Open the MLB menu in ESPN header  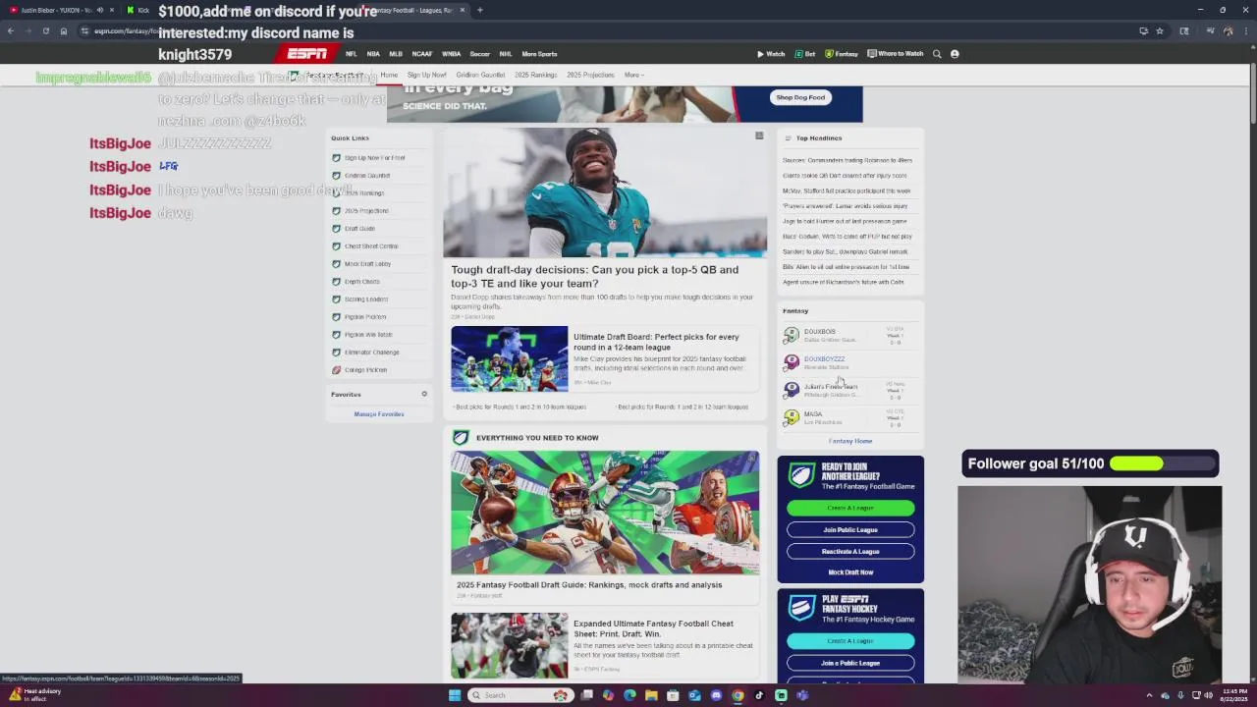click(x=396, y=54)
